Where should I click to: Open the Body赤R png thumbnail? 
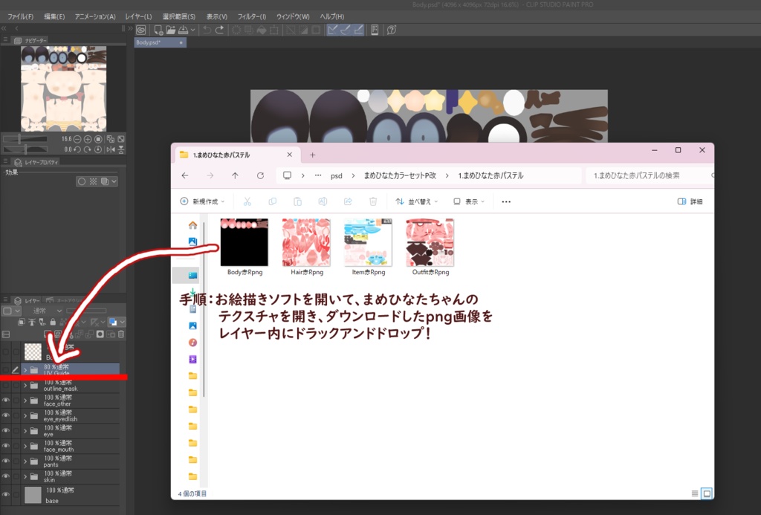244,242
